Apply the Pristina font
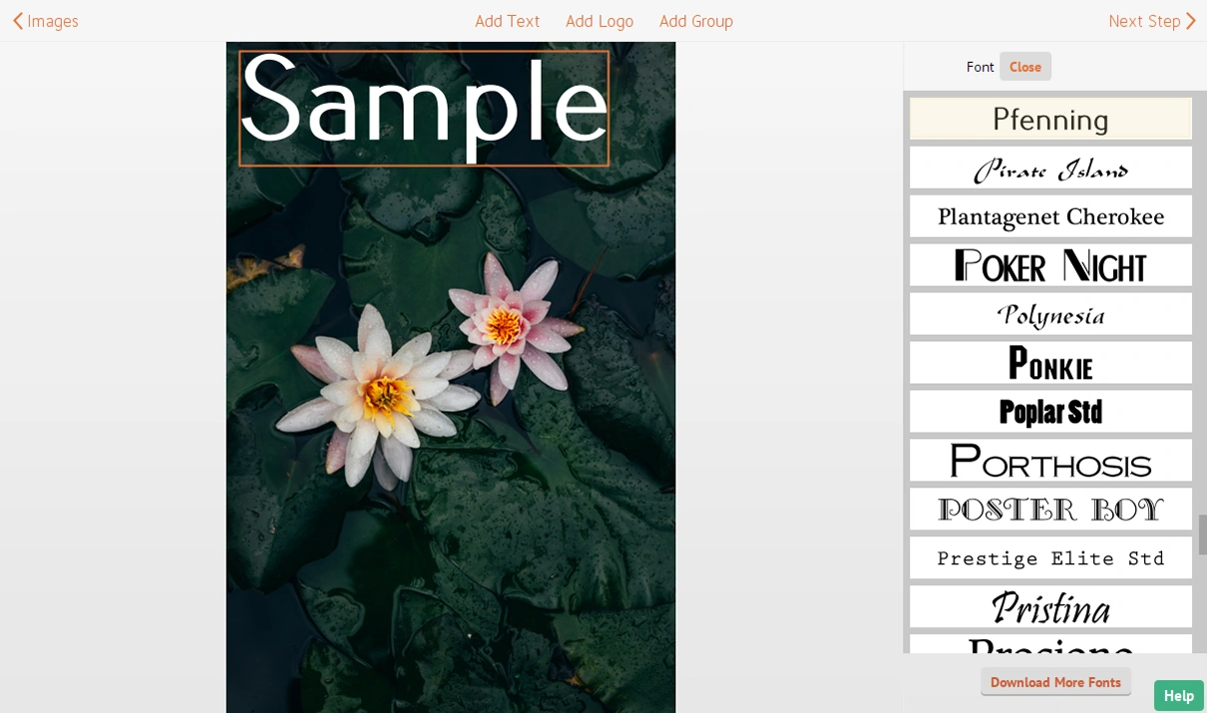 click(x=1050, y=607)
